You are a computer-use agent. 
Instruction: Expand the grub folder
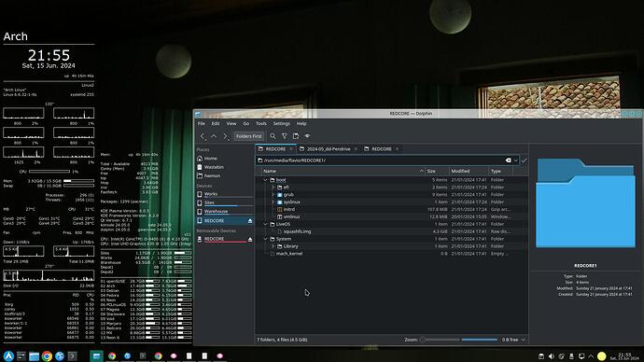[273, 195]
